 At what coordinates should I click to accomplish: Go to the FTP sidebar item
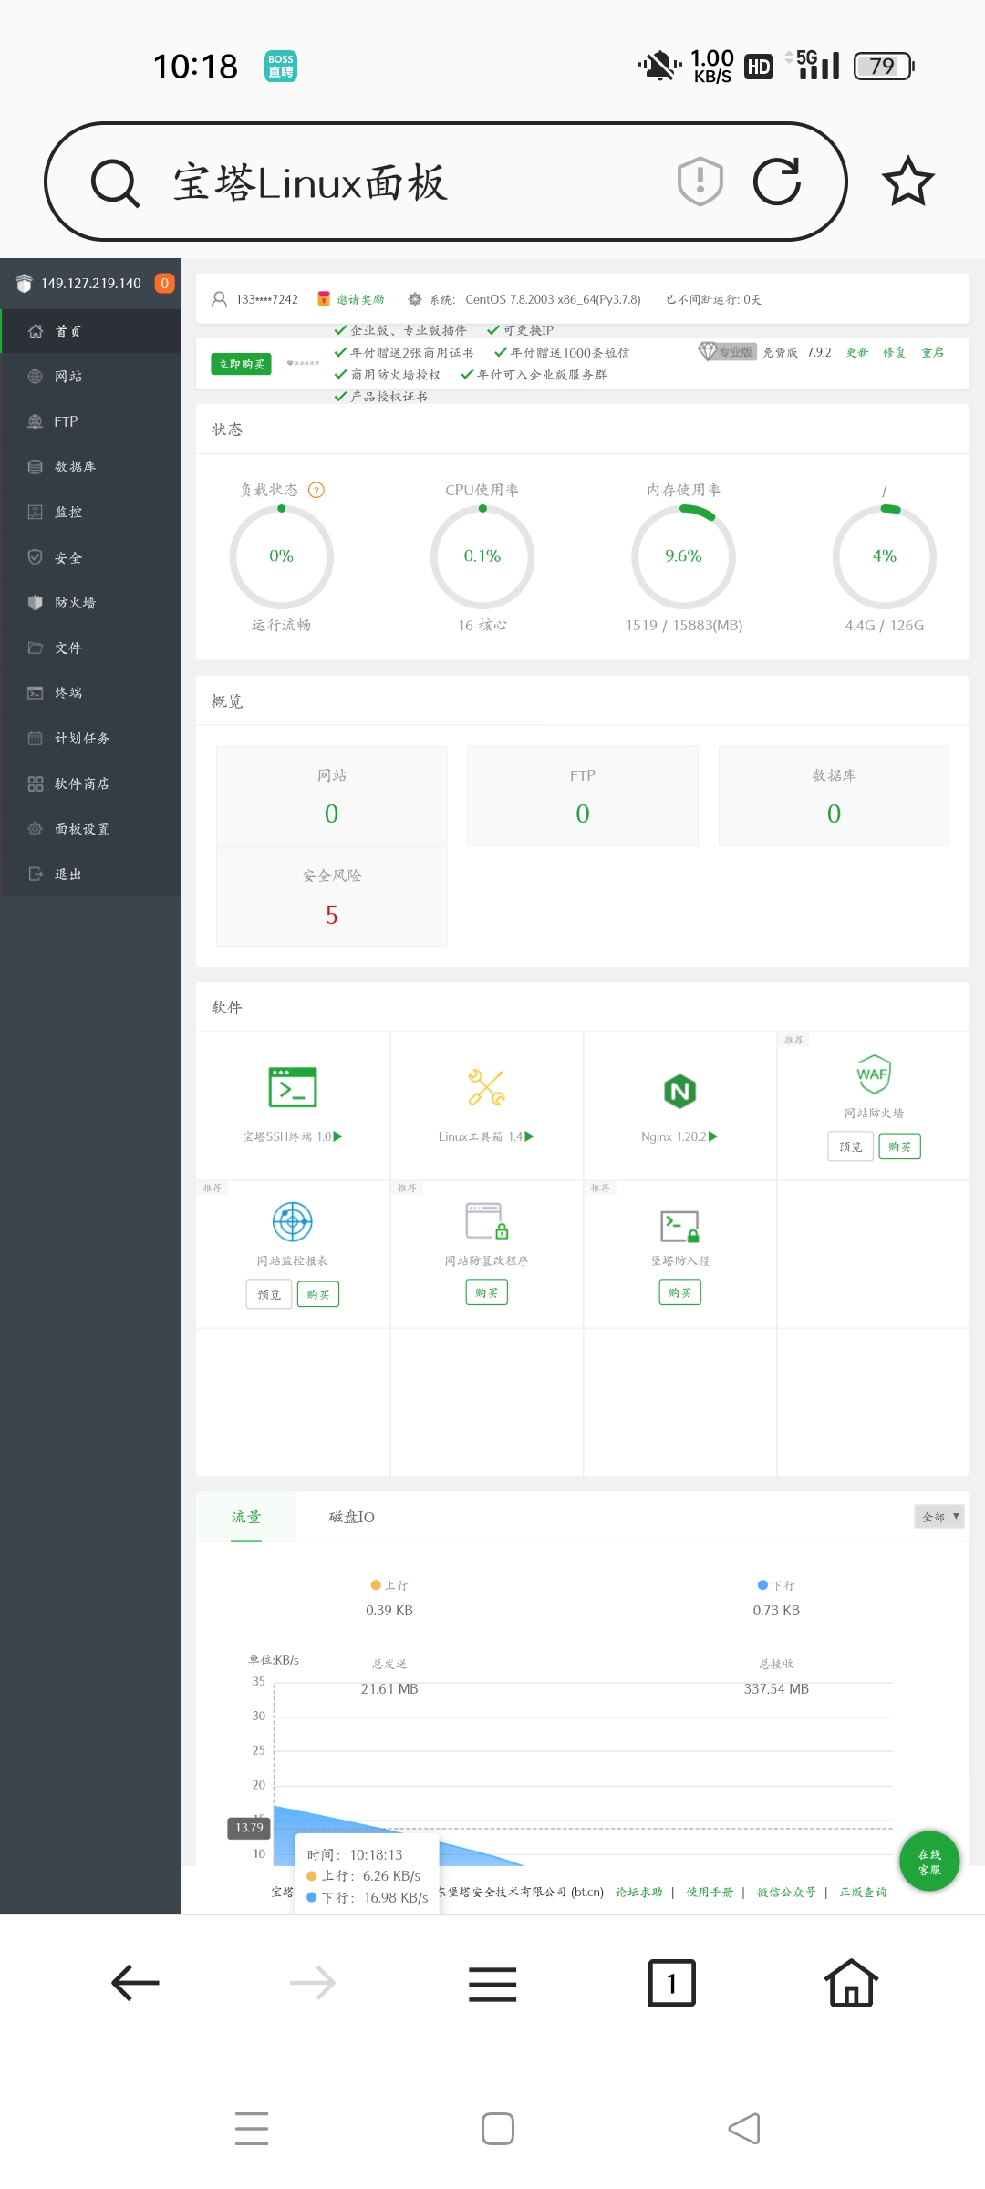[91, 421]
